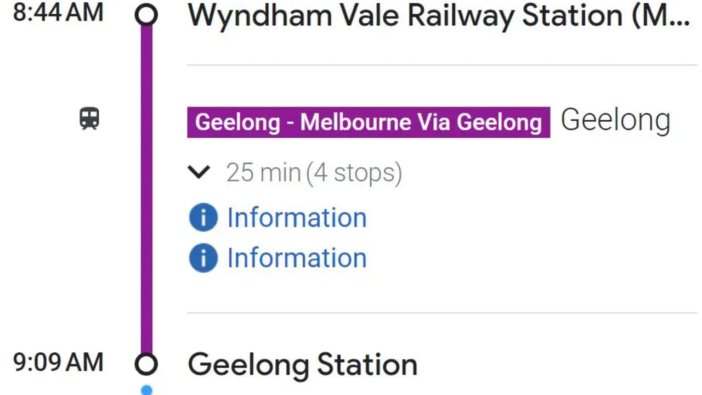Open the first Information link

tap(297, 217)
